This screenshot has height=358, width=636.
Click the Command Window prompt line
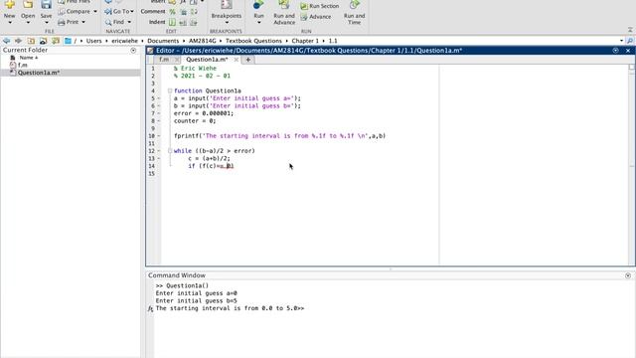pyautogui.click(x=230, y=308)
